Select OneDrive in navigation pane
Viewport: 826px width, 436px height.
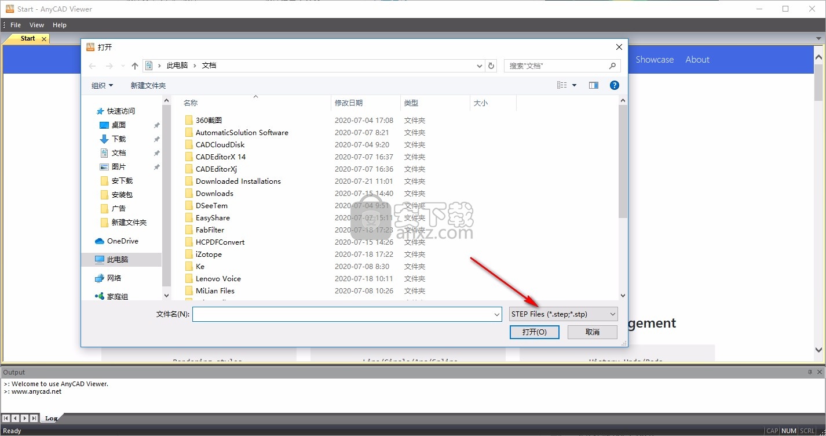click(117, 241)
